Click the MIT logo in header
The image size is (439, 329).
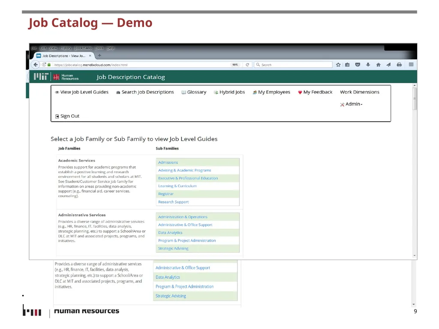[41, 77]
